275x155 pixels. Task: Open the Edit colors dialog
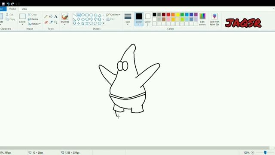tap(202, 19)
